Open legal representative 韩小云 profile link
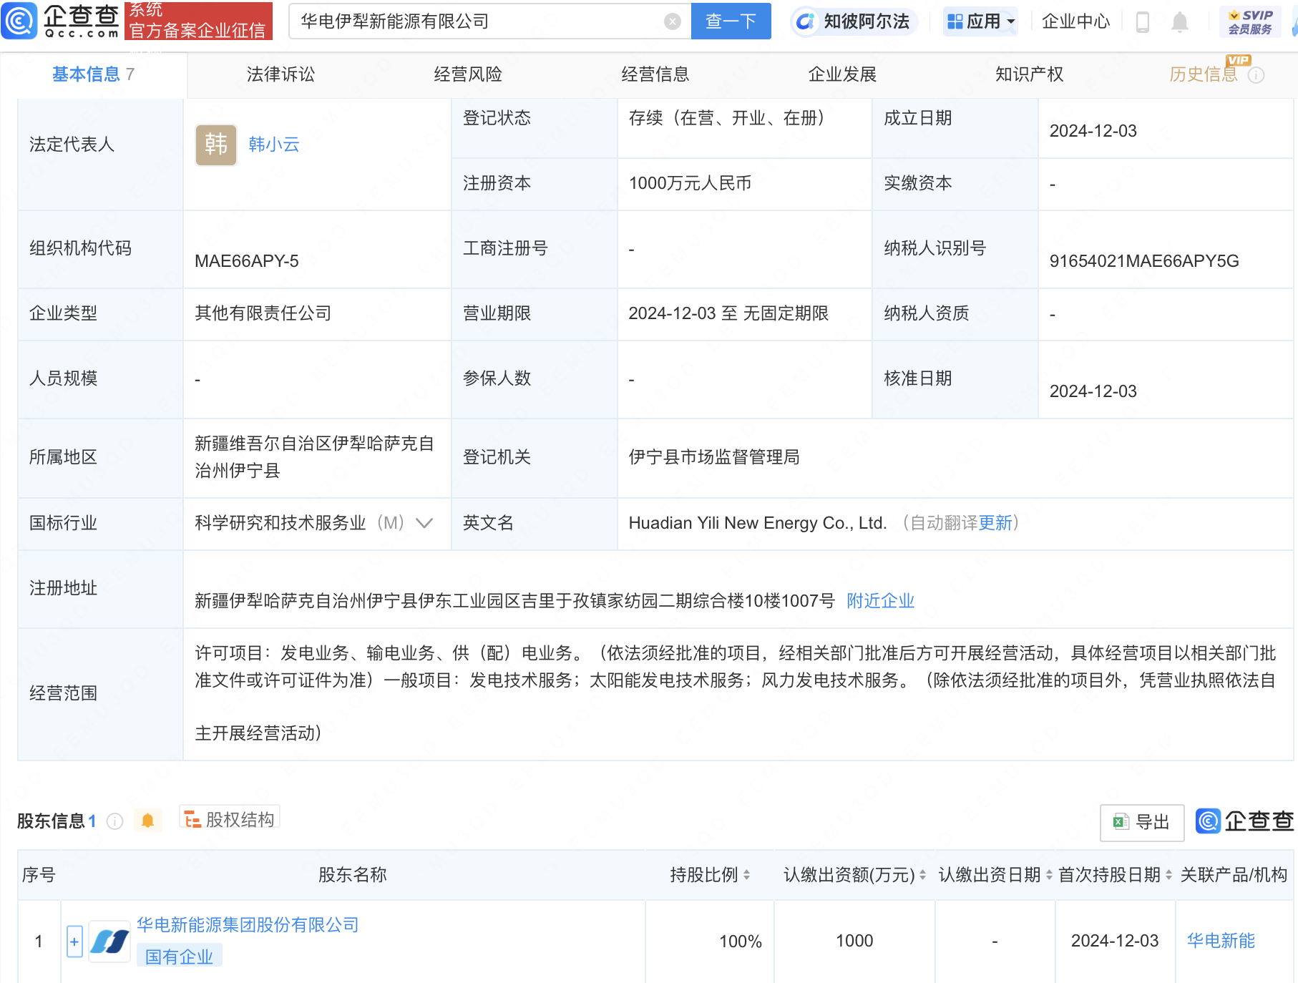 tap(273, 145)
